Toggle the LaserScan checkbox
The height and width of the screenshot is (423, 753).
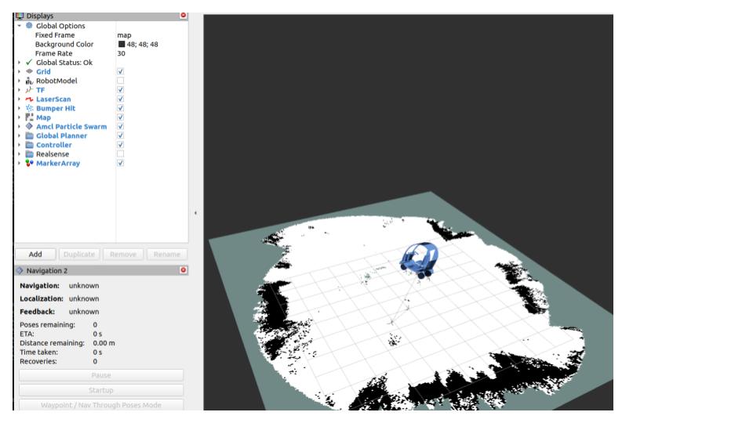[121, 99]
